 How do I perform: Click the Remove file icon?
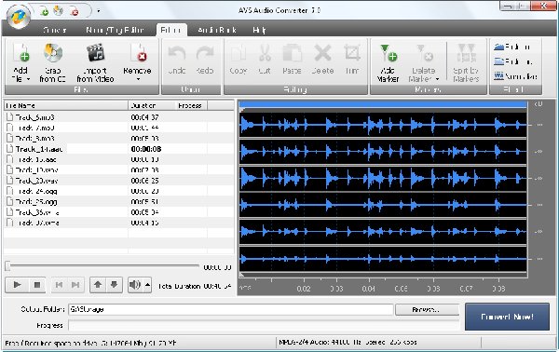(138, 53)
